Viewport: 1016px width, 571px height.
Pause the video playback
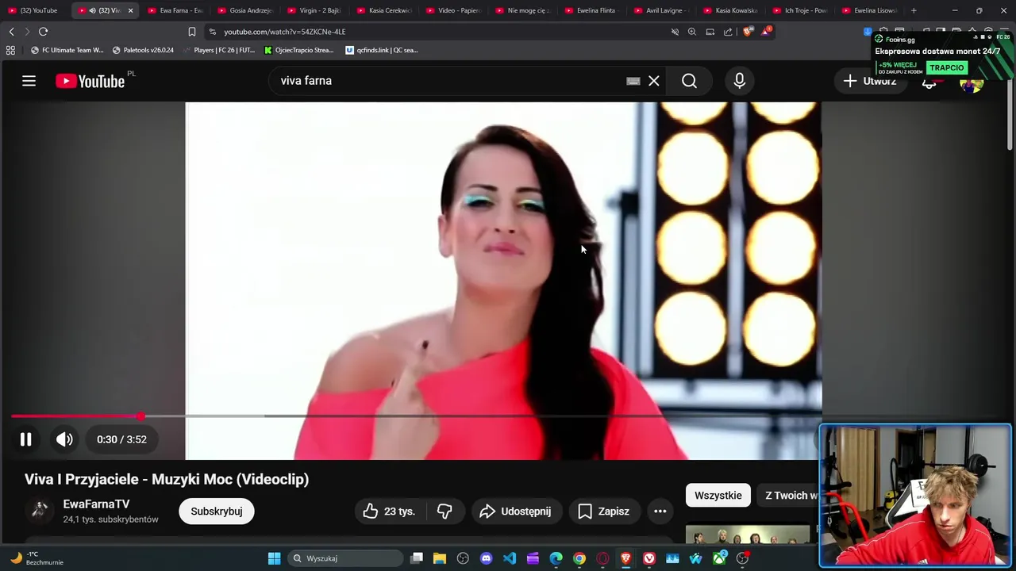(25, 439)
